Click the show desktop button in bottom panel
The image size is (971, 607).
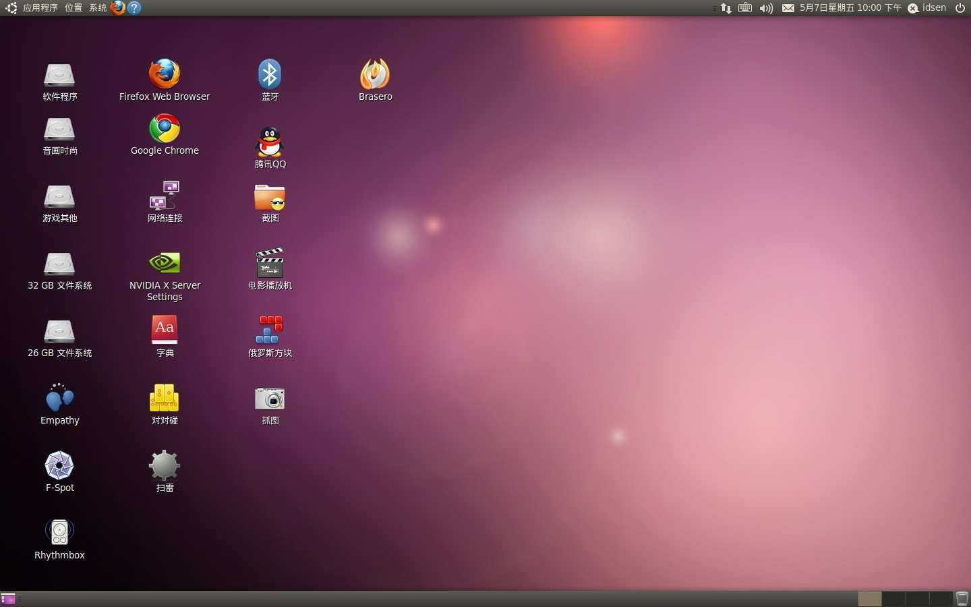point(8,599)
